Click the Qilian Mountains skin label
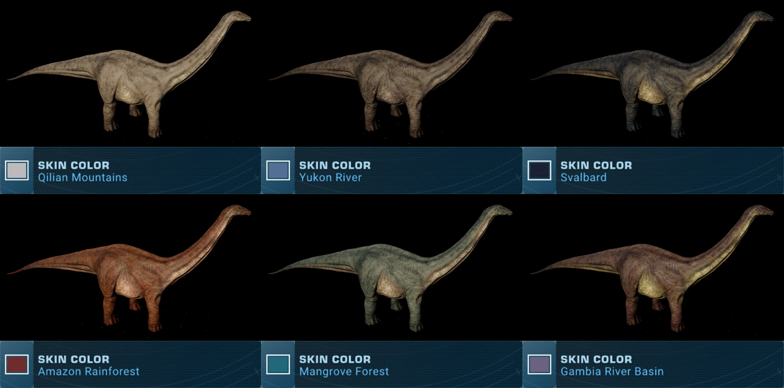Screen dimensions: 784x388 point(82,177)
